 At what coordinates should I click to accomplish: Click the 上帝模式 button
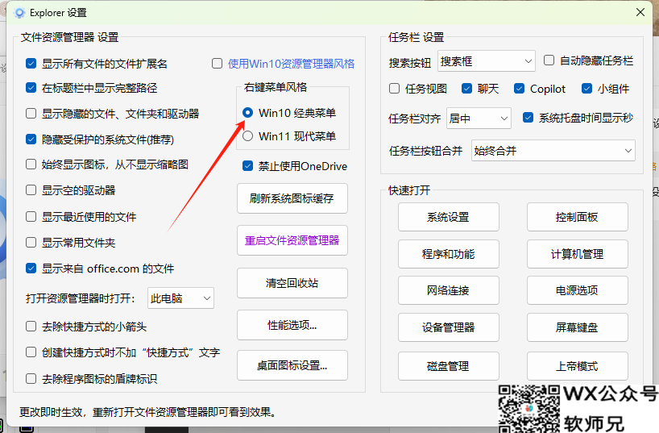[578, 366]
